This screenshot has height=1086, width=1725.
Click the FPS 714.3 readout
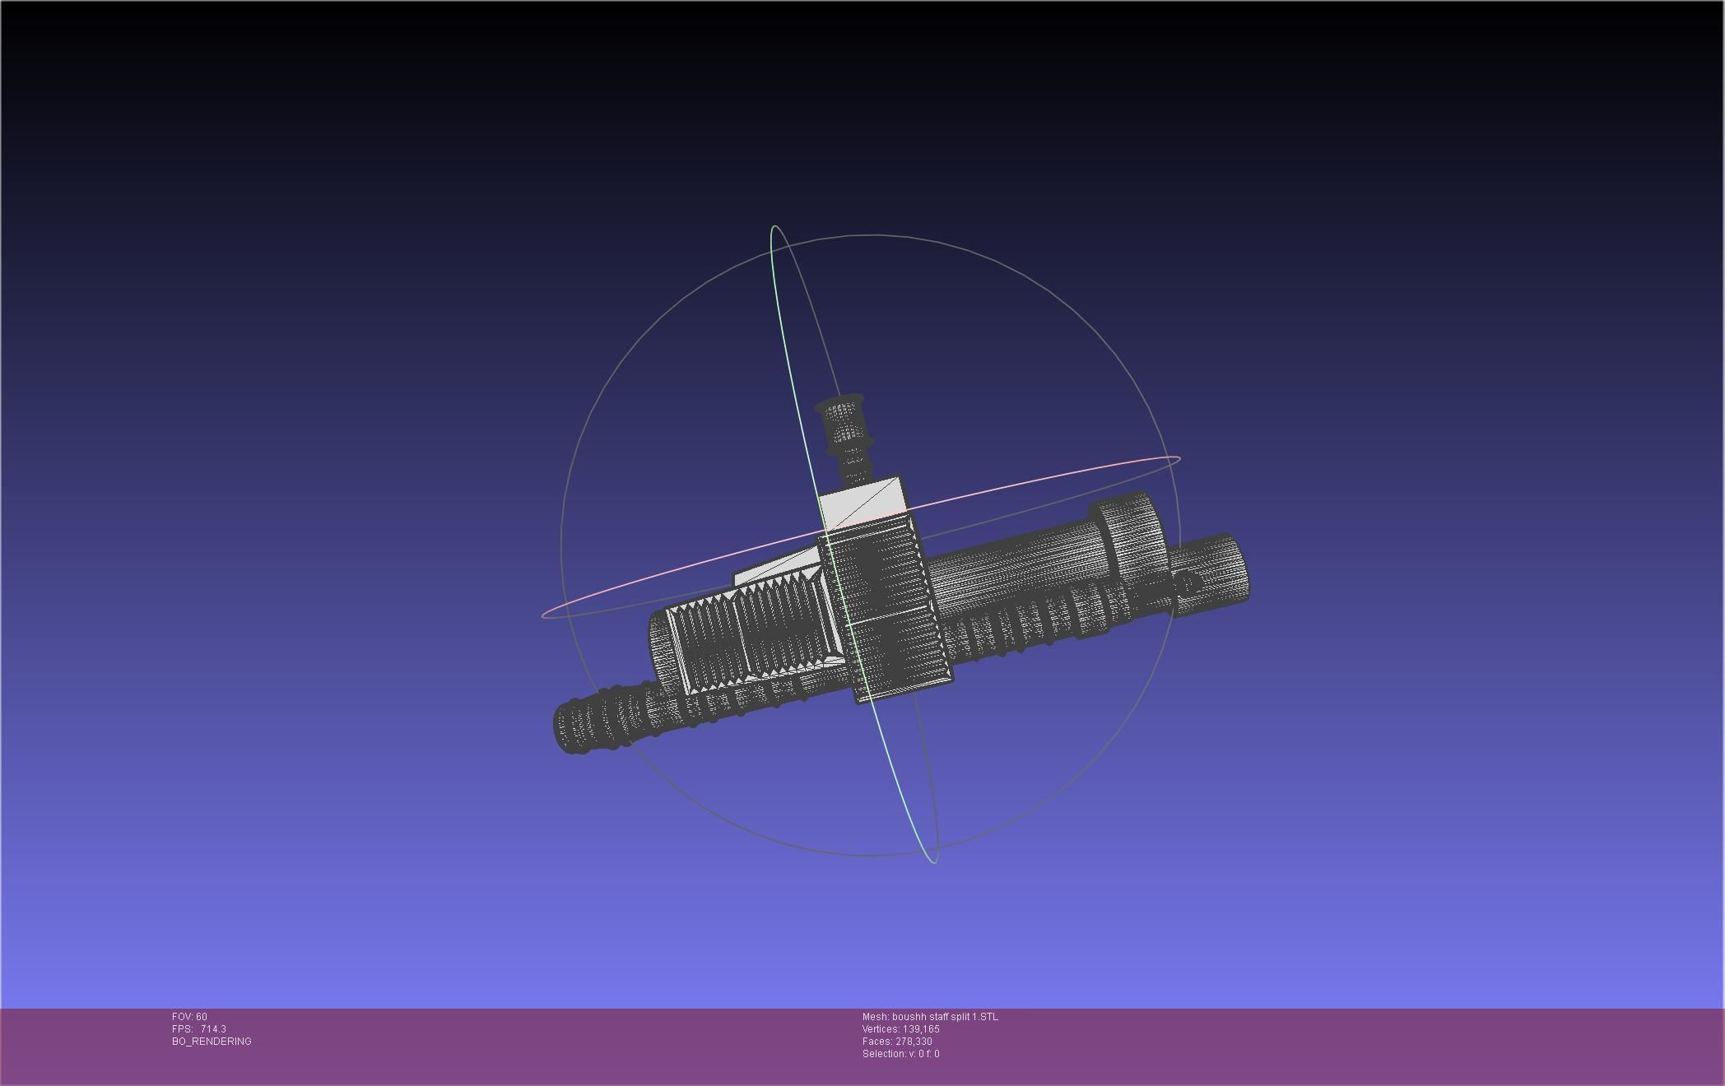tap(199, 1029)
